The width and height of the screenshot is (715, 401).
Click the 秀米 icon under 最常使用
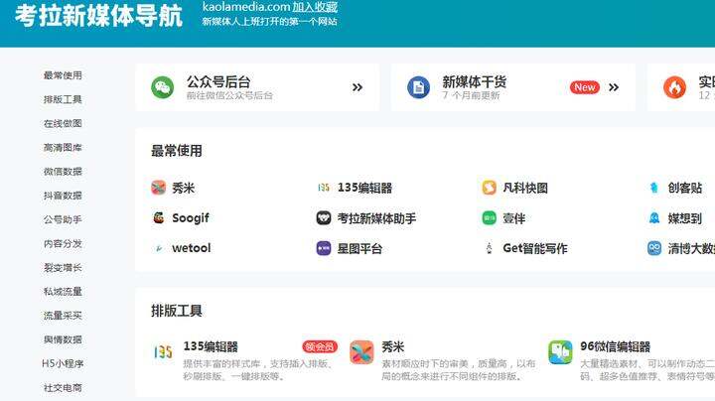pyautogui.click(x=158, y=188)
